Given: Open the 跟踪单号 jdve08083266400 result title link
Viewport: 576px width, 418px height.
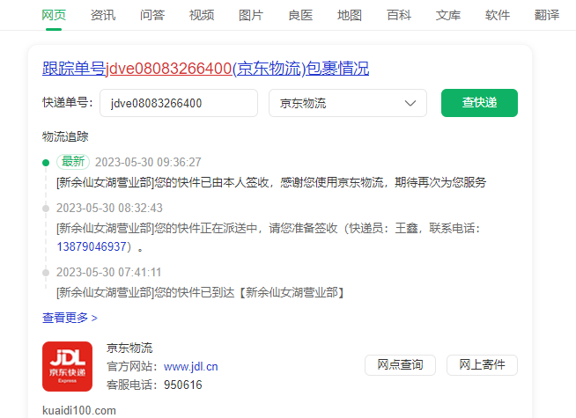Looking at the screenshot, I should pos(205,69).
